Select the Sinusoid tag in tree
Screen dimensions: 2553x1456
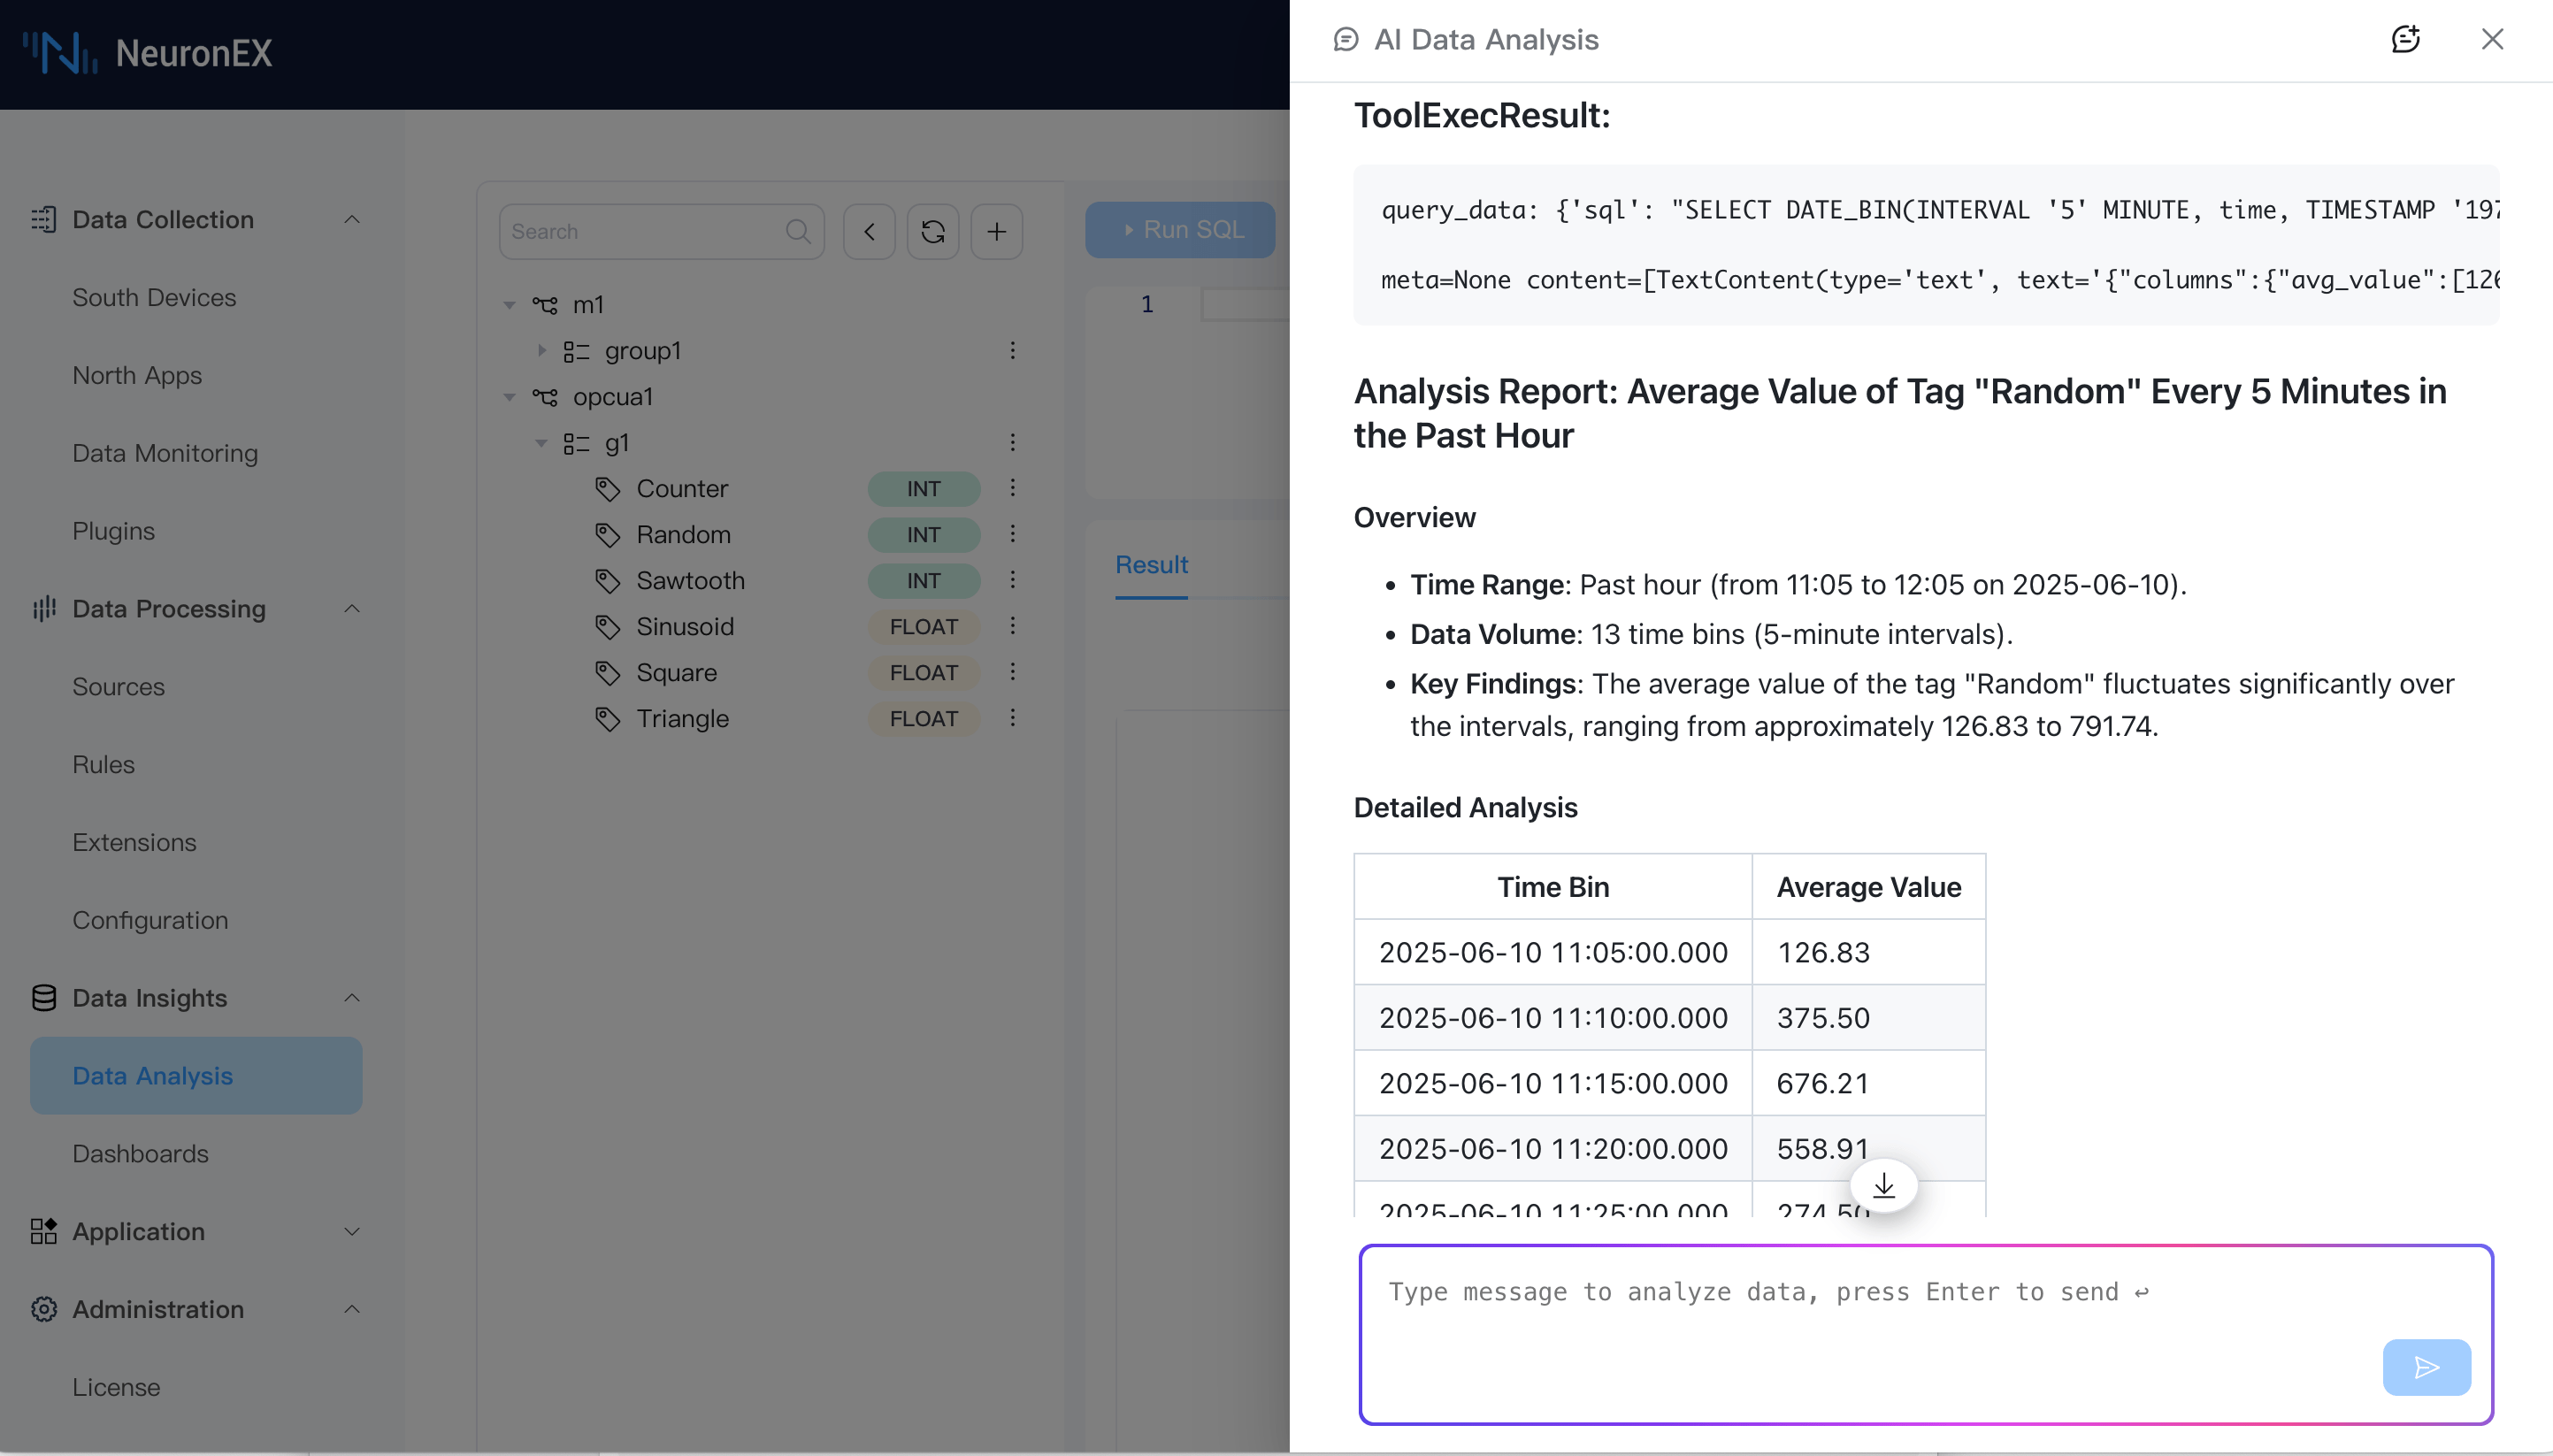coord(685,626)
